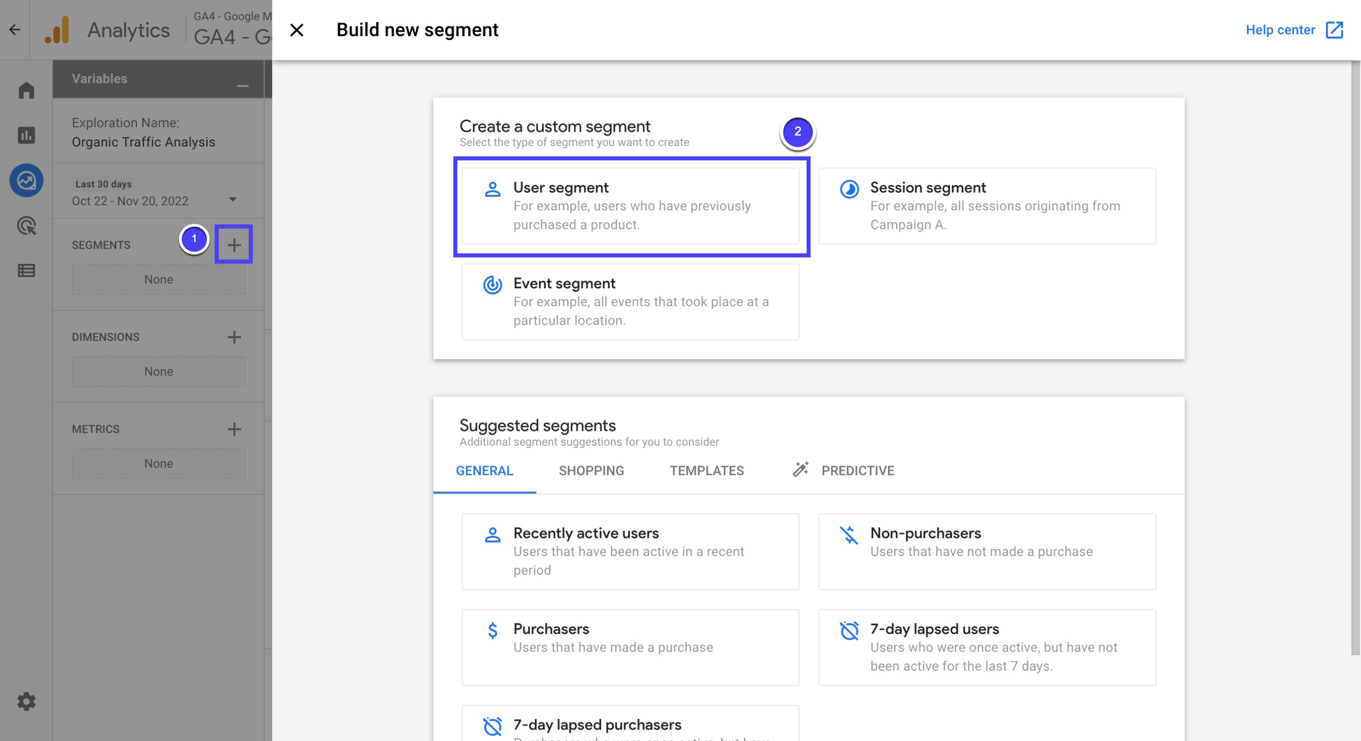Click the Suggested segments heading
The image size is (1361, 741).
point(537,425)
